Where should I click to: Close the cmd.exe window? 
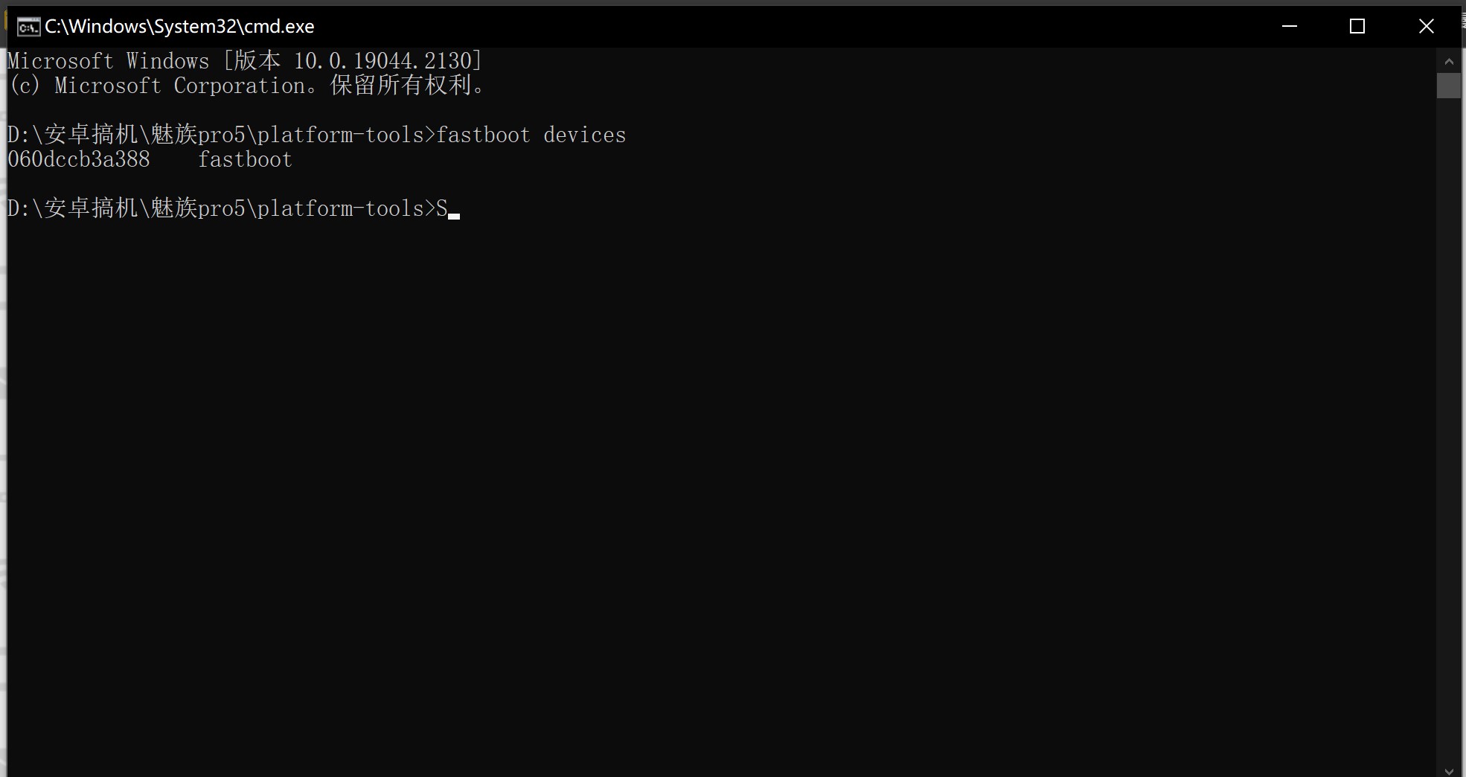1426,26
